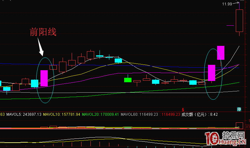The width and height of the screenshot is (250, 148).
Task: Click the 11.99 high price label
Action: (227, 4)
